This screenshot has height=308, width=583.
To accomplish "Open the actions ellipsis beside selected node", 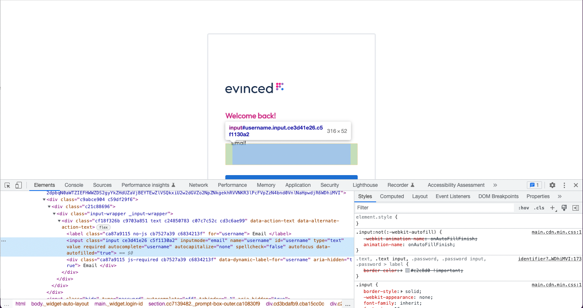I will [x=4, y=241].
